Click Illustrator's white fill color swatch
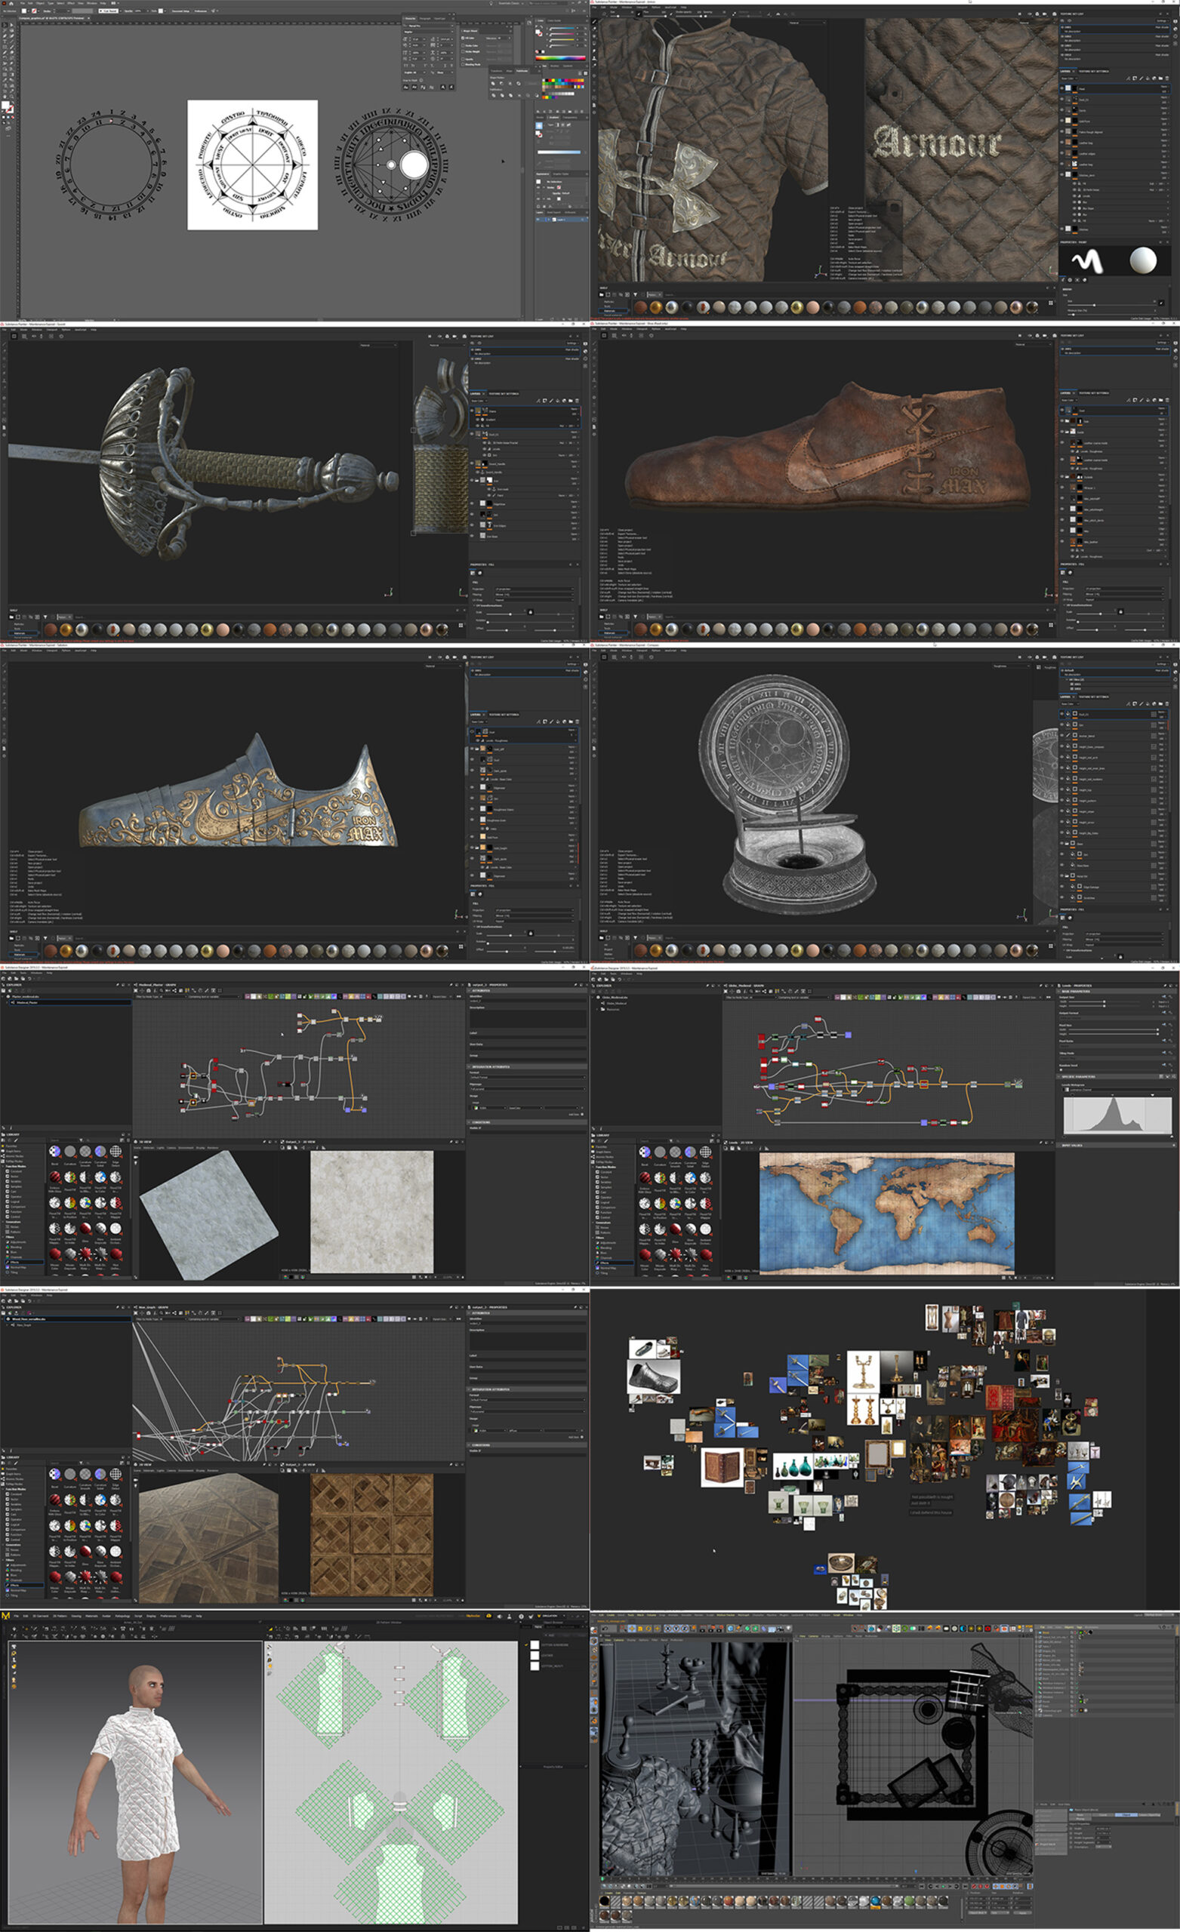Image resolution: width=1180 pixels, height=1932 pixels. tap(5, 104)
